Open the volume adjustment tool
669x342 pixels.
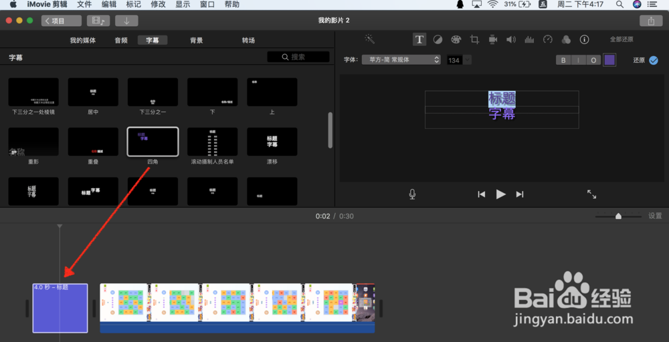[x=511, y=39]
